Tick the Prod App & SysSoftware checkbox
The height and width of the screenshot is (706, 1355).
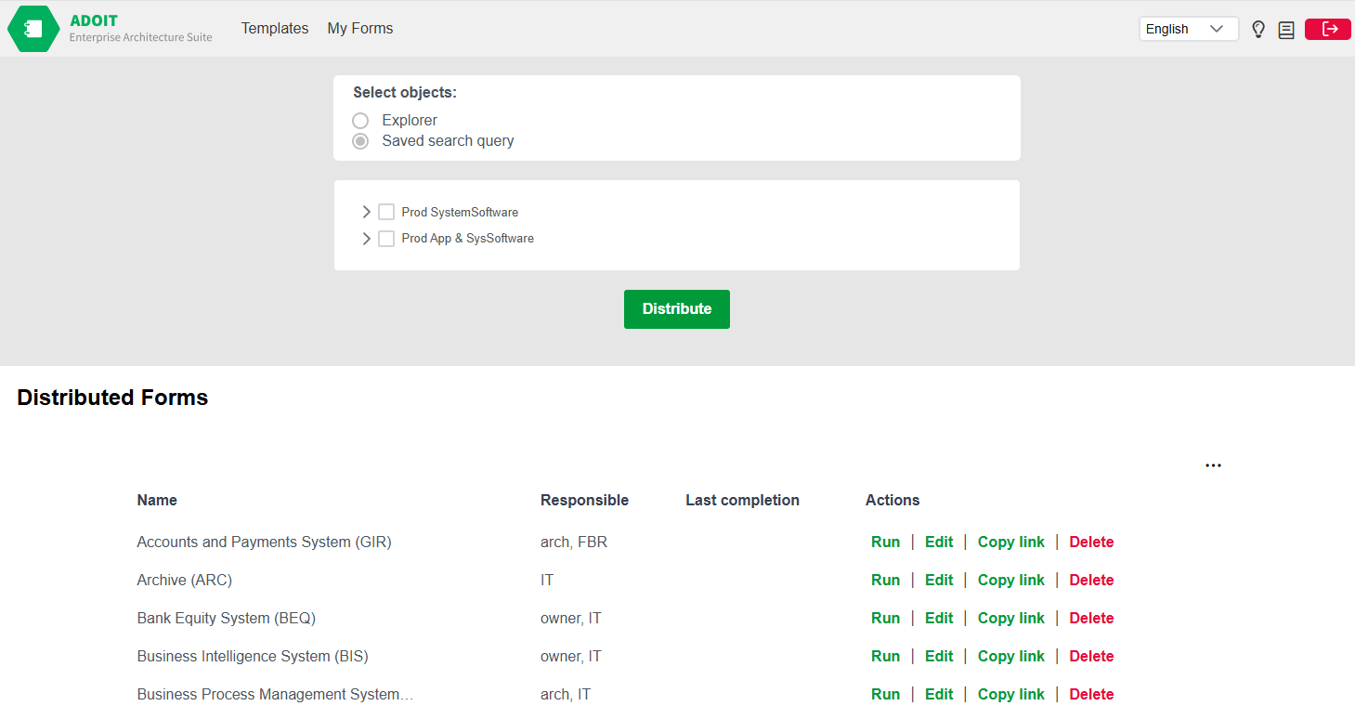(386, 239)
